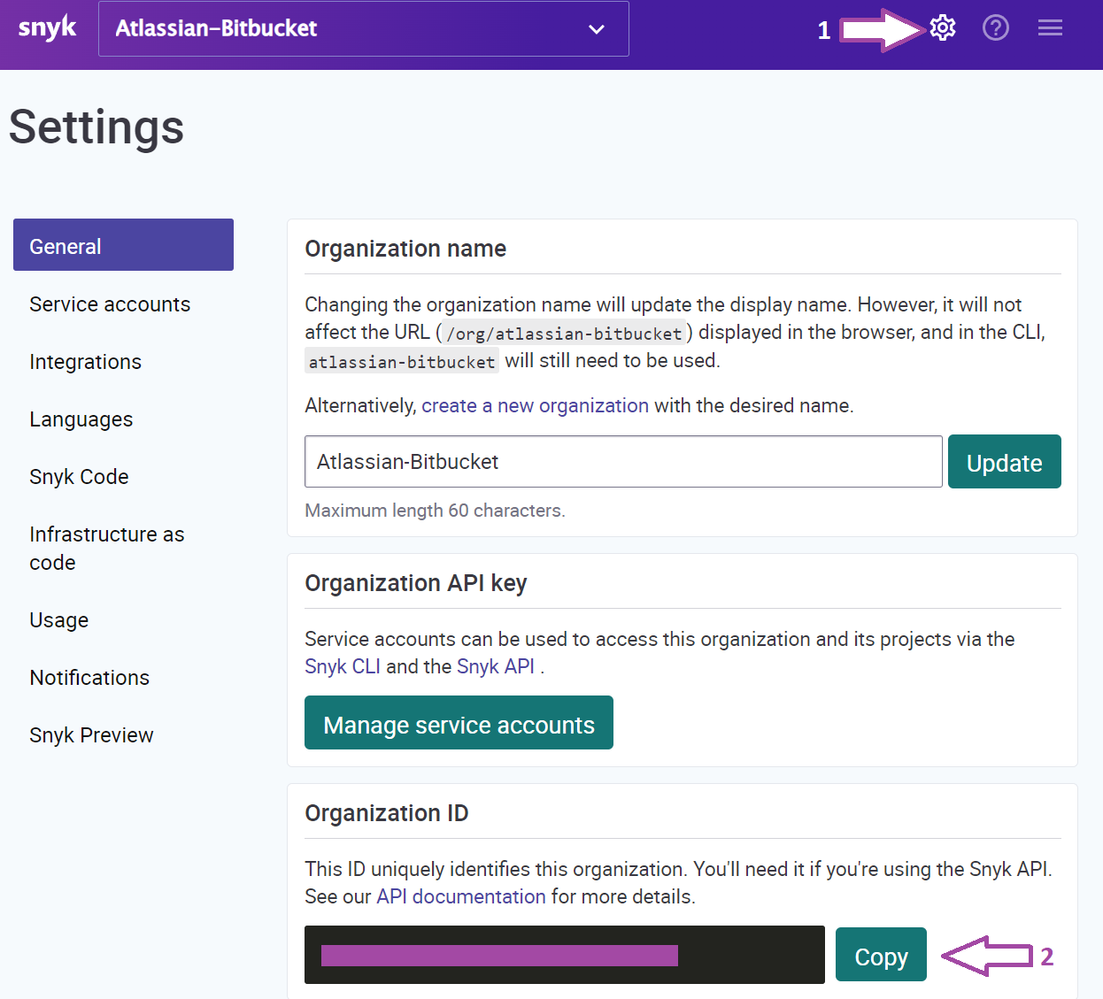Open the Notifications settings
Image resolution: width=1103 pixels, height=999 pixels.
89,678
